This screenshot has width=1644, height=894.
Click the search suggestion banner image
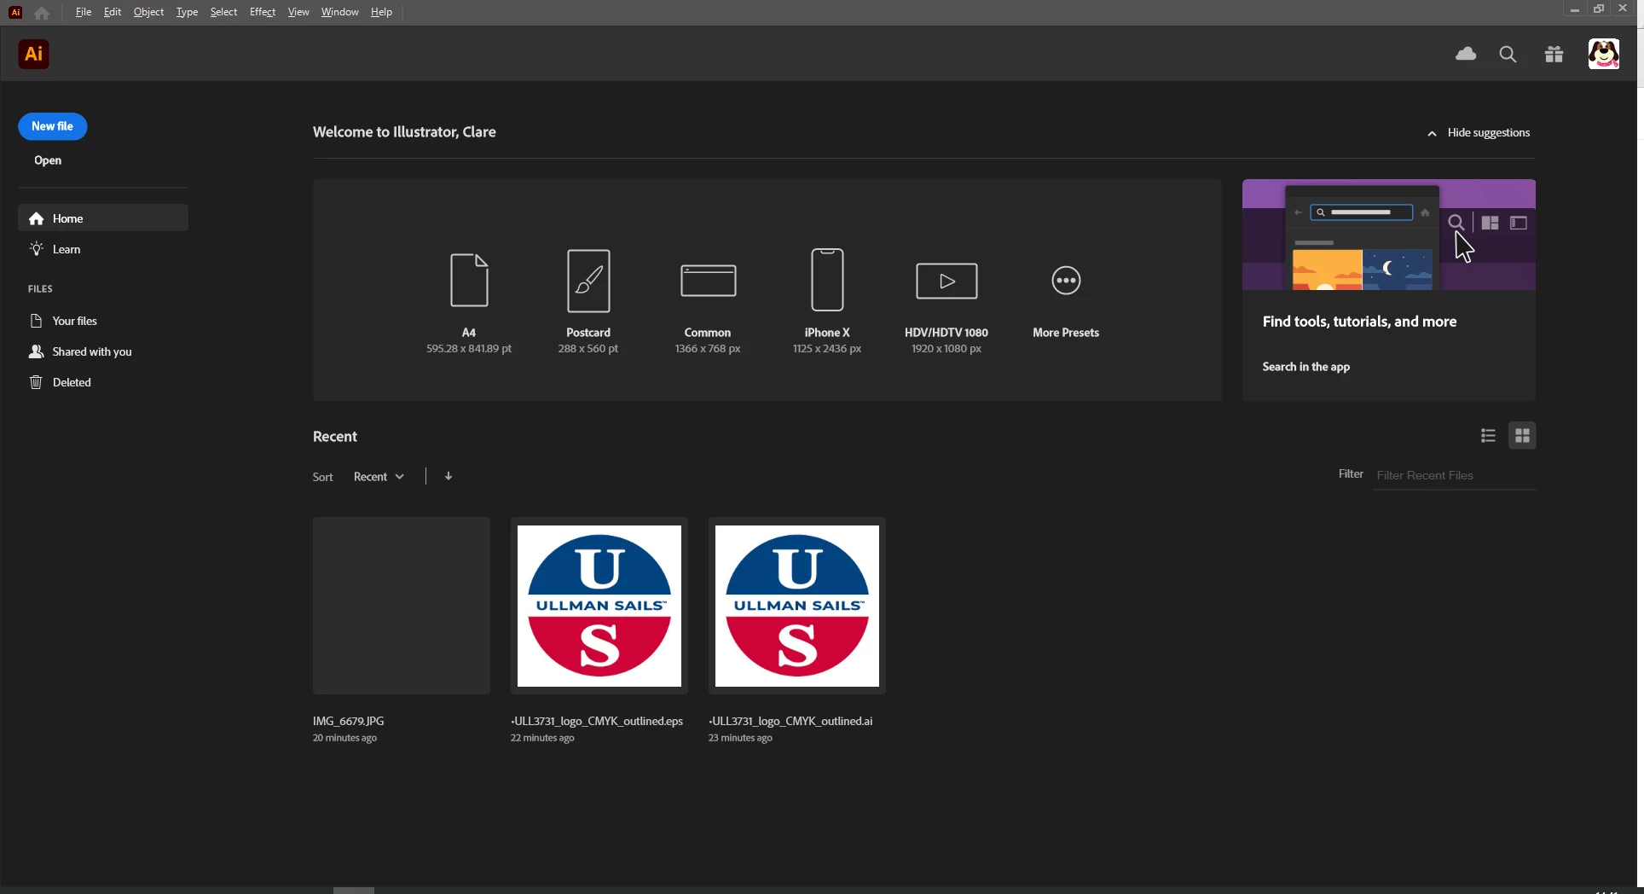(1389, 235)
